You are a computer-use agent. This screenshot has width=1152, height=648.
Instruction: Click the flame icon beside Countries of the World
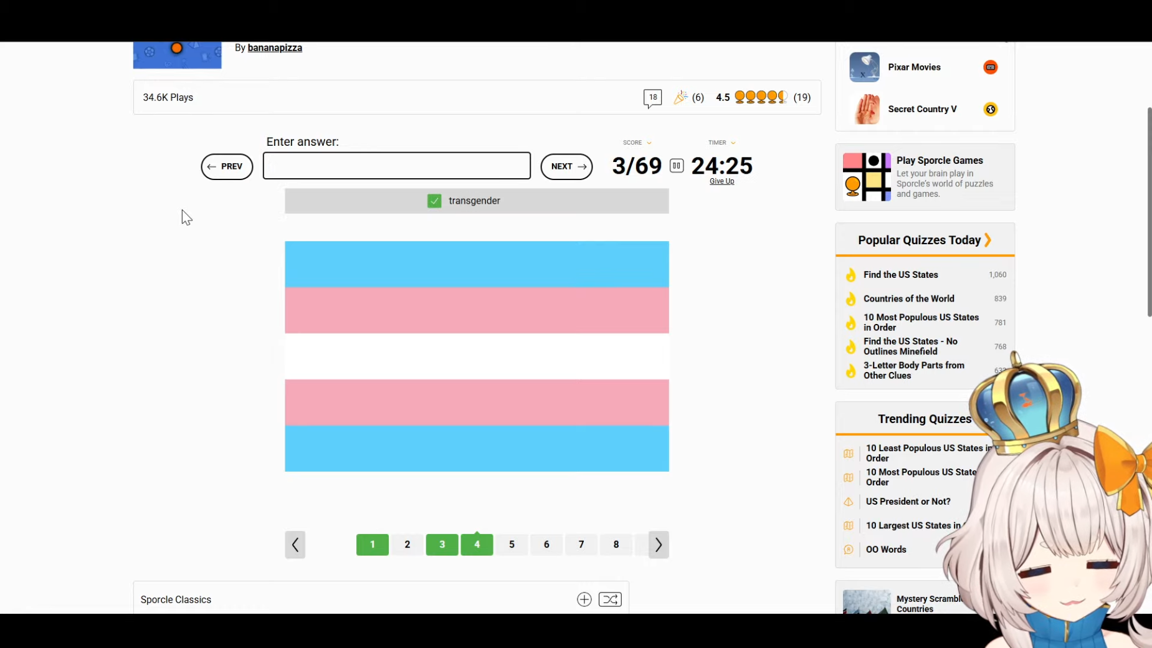coord(850,299)
